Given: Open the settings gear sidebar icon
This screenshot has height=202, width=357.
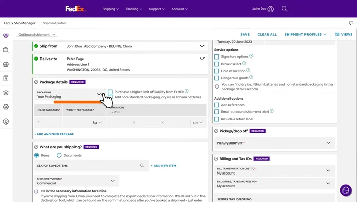Looking at the screenshot, I should (6, 107).
